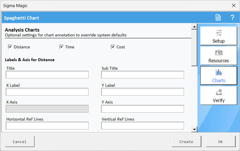Close the Sigma Magic dialog window
Viewport: 240px width, 151px height.
pos(233,6)
